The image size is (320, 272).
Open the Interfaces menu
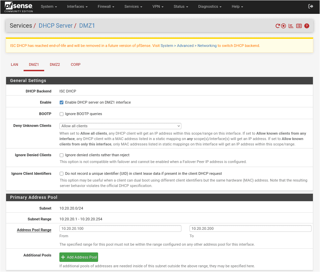coord(77,6)
